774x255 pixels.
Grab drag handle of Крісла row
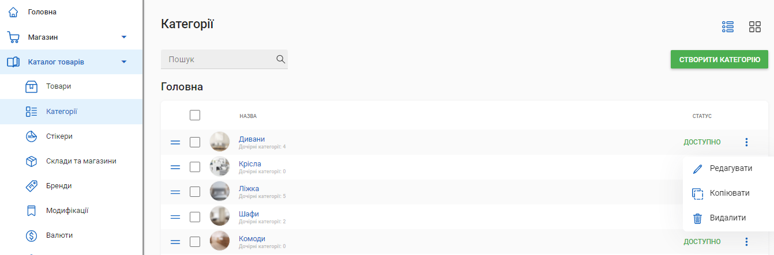pyautogui.click(x=175, y=167)
